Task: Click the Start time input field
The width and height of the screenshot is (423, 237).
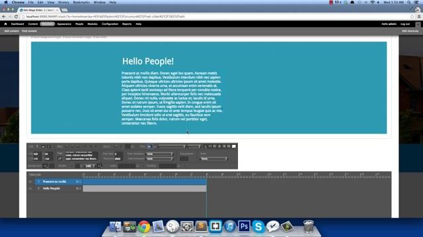Action: point(118,154)
